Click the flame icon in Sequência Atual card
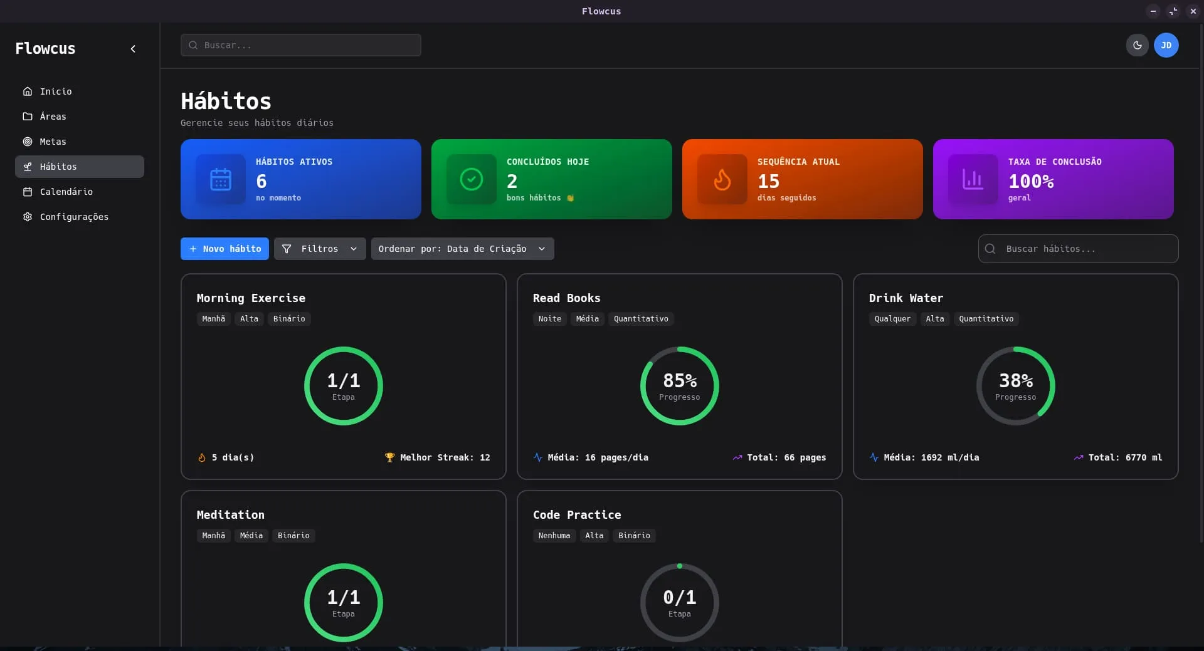 (722, 180)
